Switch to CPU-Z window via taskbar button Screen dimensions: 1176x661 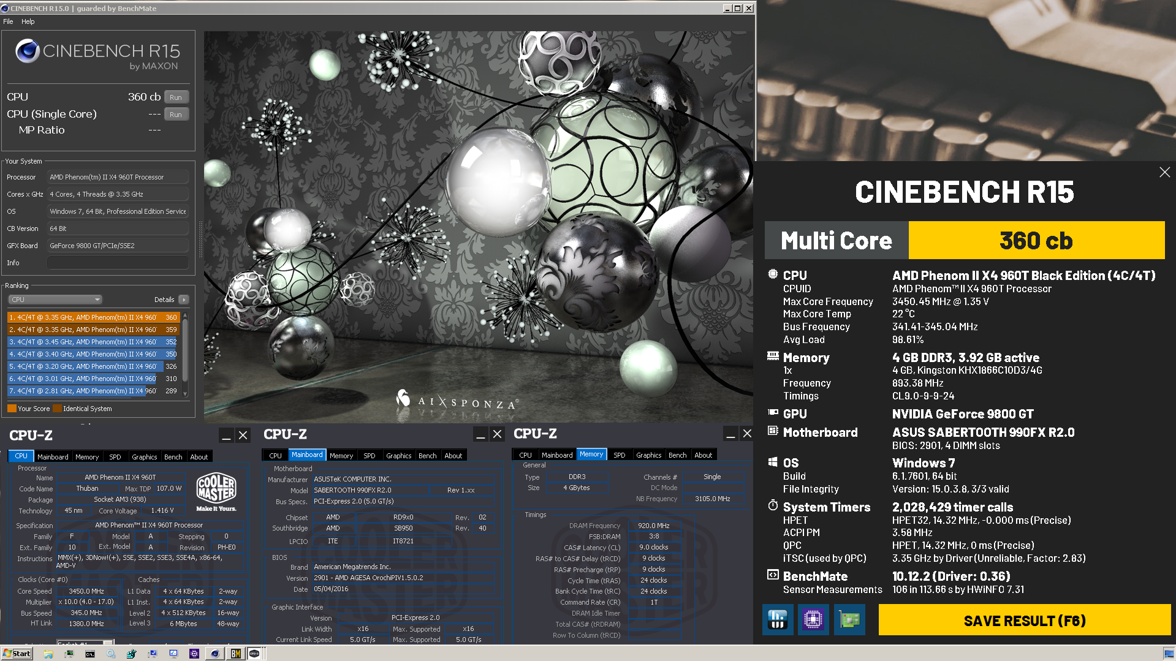pyautogui.click(x=255, y=654)
